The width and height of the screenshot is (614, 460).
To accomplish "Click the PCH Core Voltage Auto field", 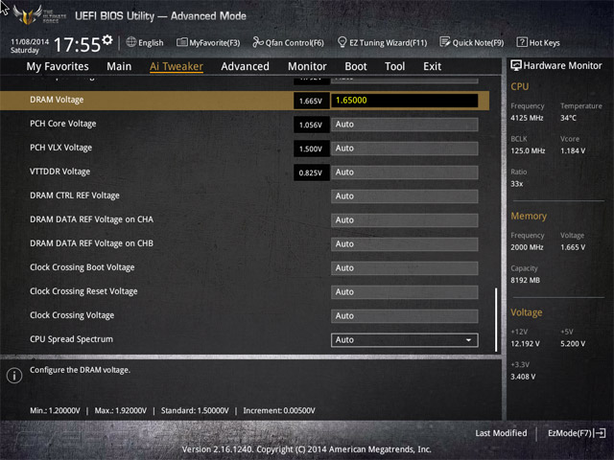I will (x=405, y=125).
